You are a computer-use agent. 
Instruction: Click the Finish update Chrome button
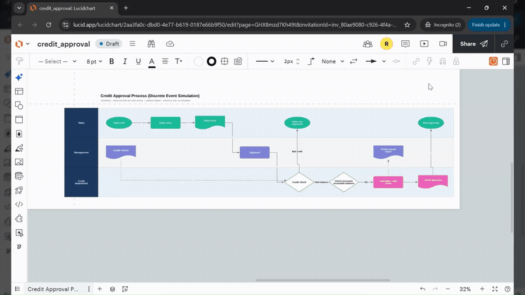pos(489,24)
